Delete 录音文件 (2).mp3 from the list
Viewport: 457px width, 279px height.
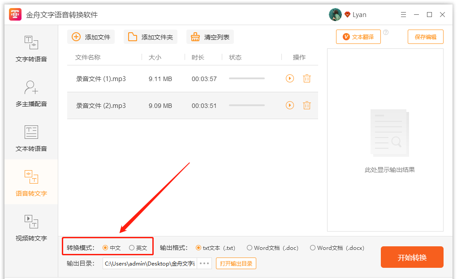pyautogui.click(x=306, y=106)
